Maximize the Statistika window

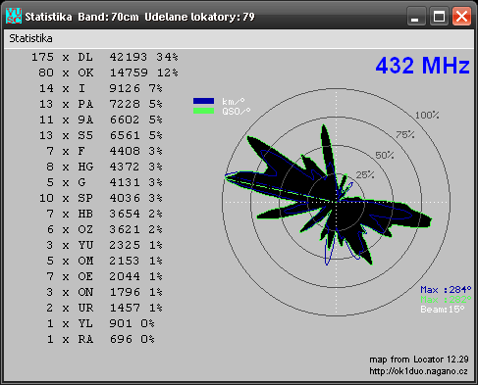click(x=439, y=16)
